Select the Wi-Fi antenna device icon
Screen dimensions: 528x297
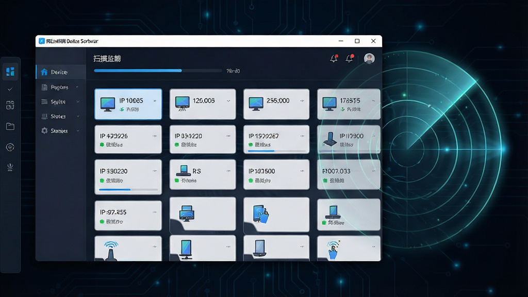pos(111,251)
